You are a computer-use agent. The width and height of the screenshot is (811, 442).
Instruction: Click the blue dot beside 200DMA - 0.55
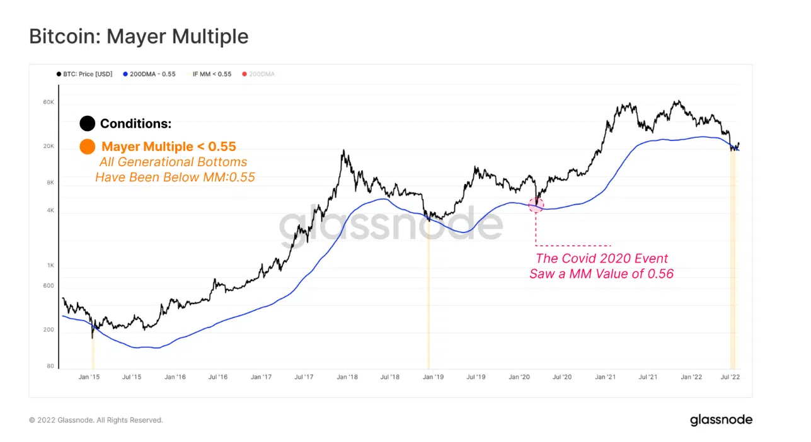pos(125,74)
